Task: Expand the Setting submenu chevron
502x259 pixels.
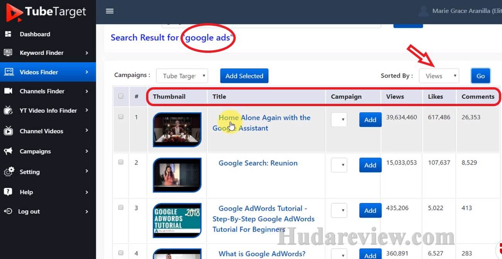Action: (x=87, y=171)
